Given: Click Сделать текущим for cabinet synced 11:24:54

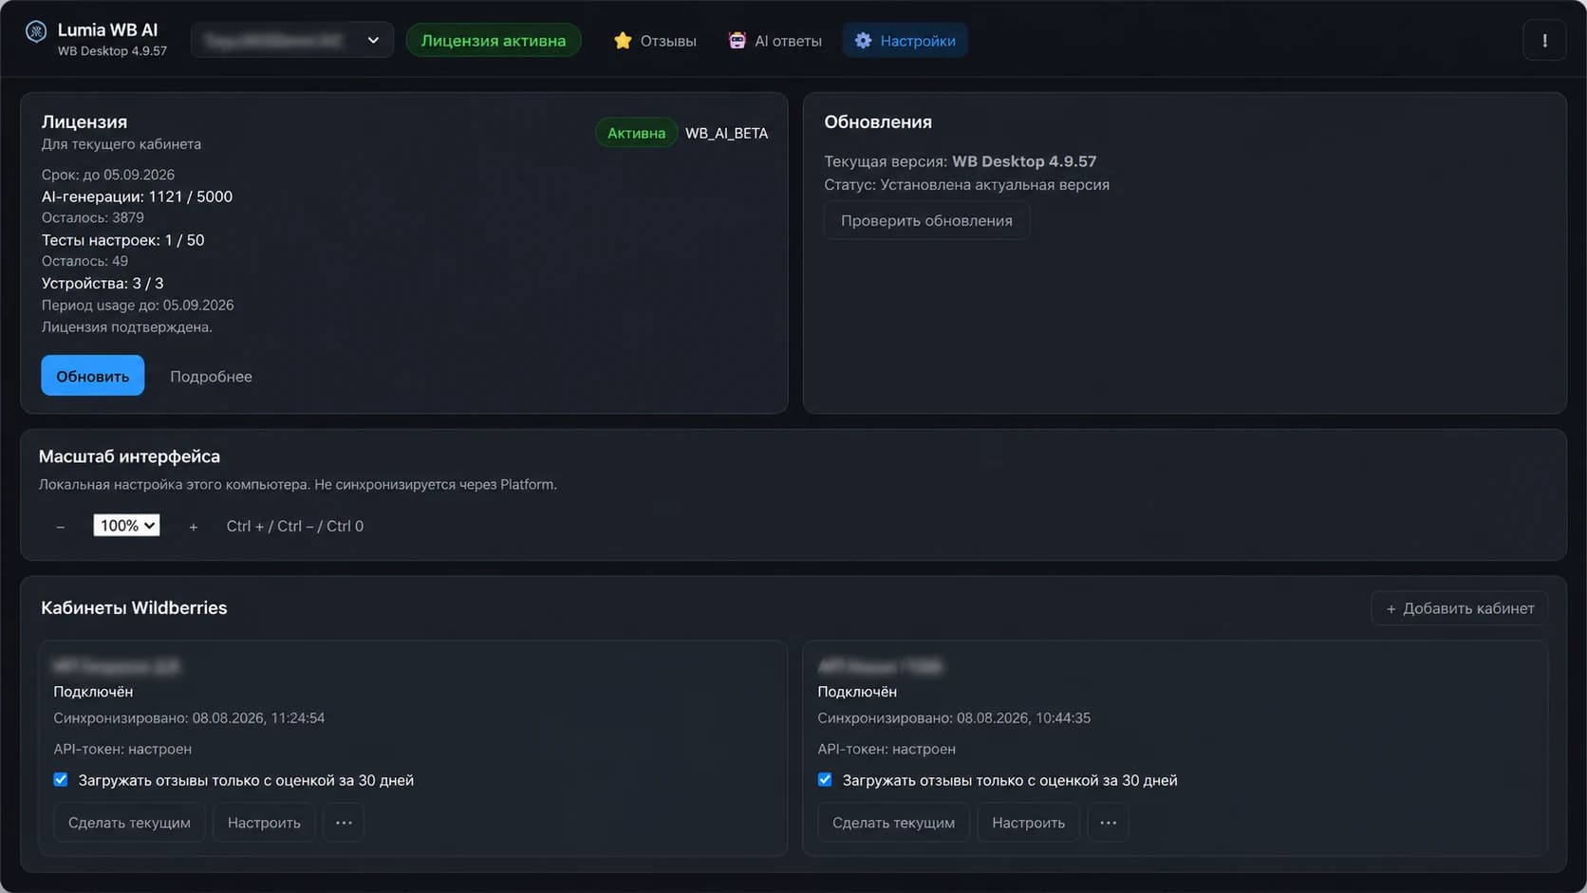Looking at the screenshot, I should coord(129,823).
